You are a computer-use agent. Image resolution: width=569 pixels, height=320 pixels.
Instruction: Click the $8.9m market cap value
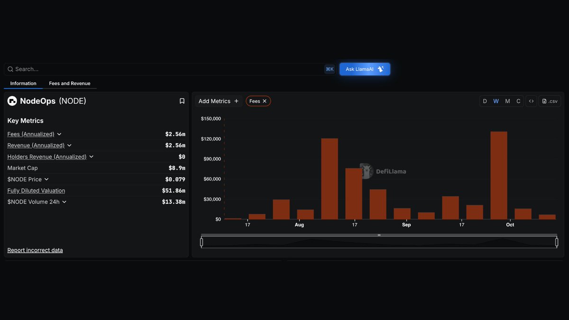177,168
